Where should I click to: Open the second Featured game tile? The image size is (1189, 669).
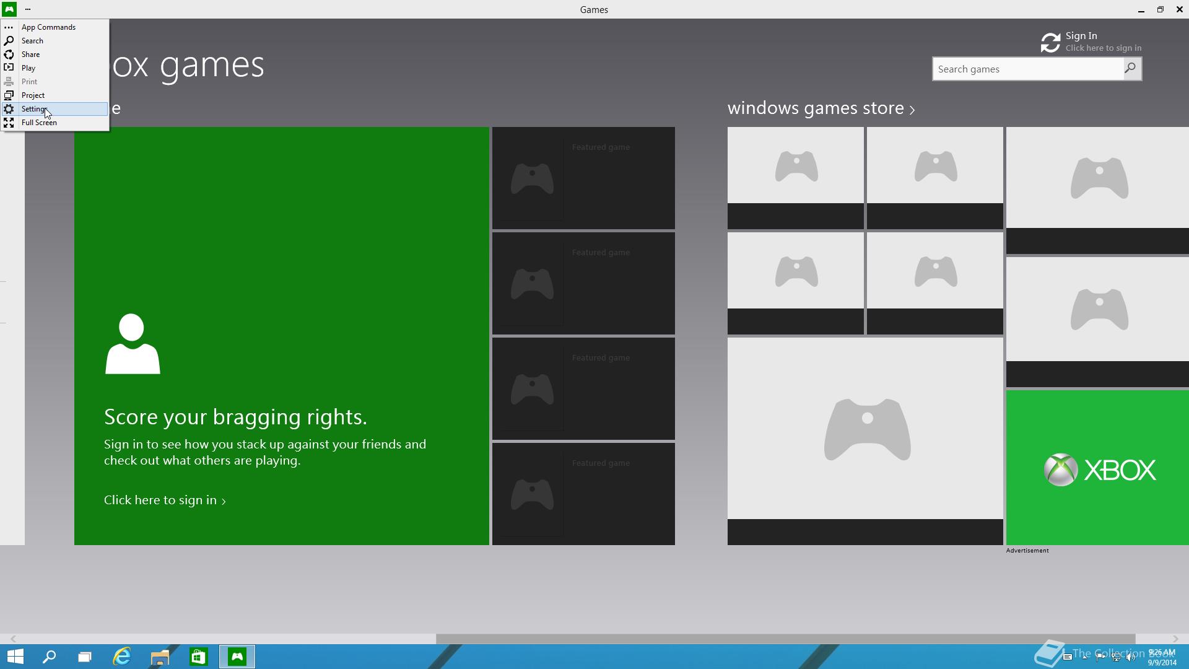(x=583, y=283)
